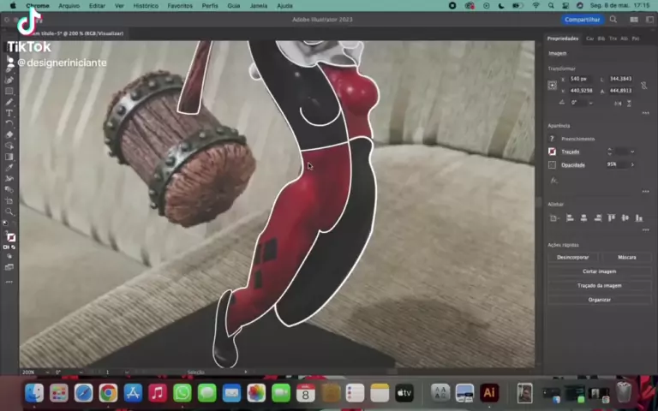The width and height of the screenshot is (658, 411).
Task: Switch to the Car panel tab
Action: click(x=590, y=39)
